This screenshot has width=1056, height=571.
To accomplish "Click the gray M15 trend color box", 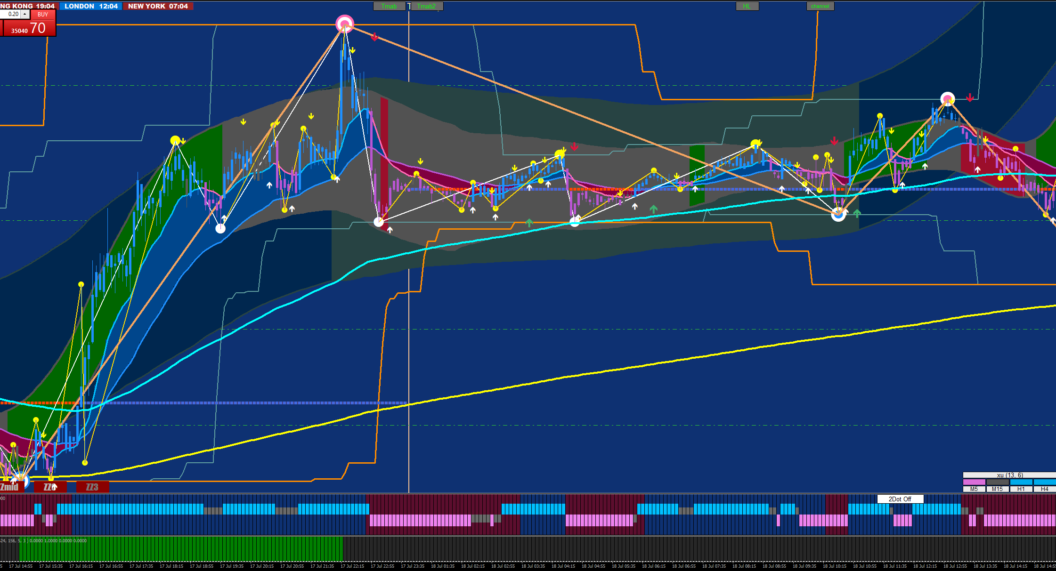I will [x=998, y=482].
